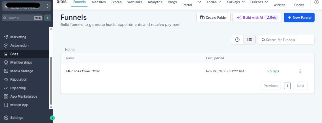This screenshot has width=322, height=123.
Task: Switch to list view icon
Action: (249, 40)
